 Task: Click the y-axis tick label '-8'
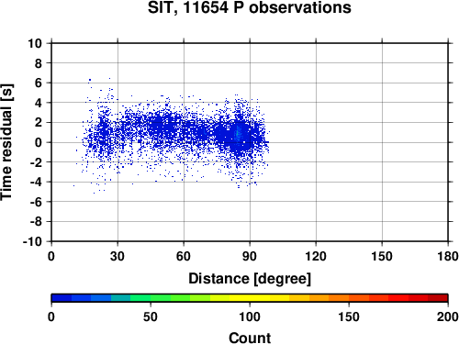[36, 222]
